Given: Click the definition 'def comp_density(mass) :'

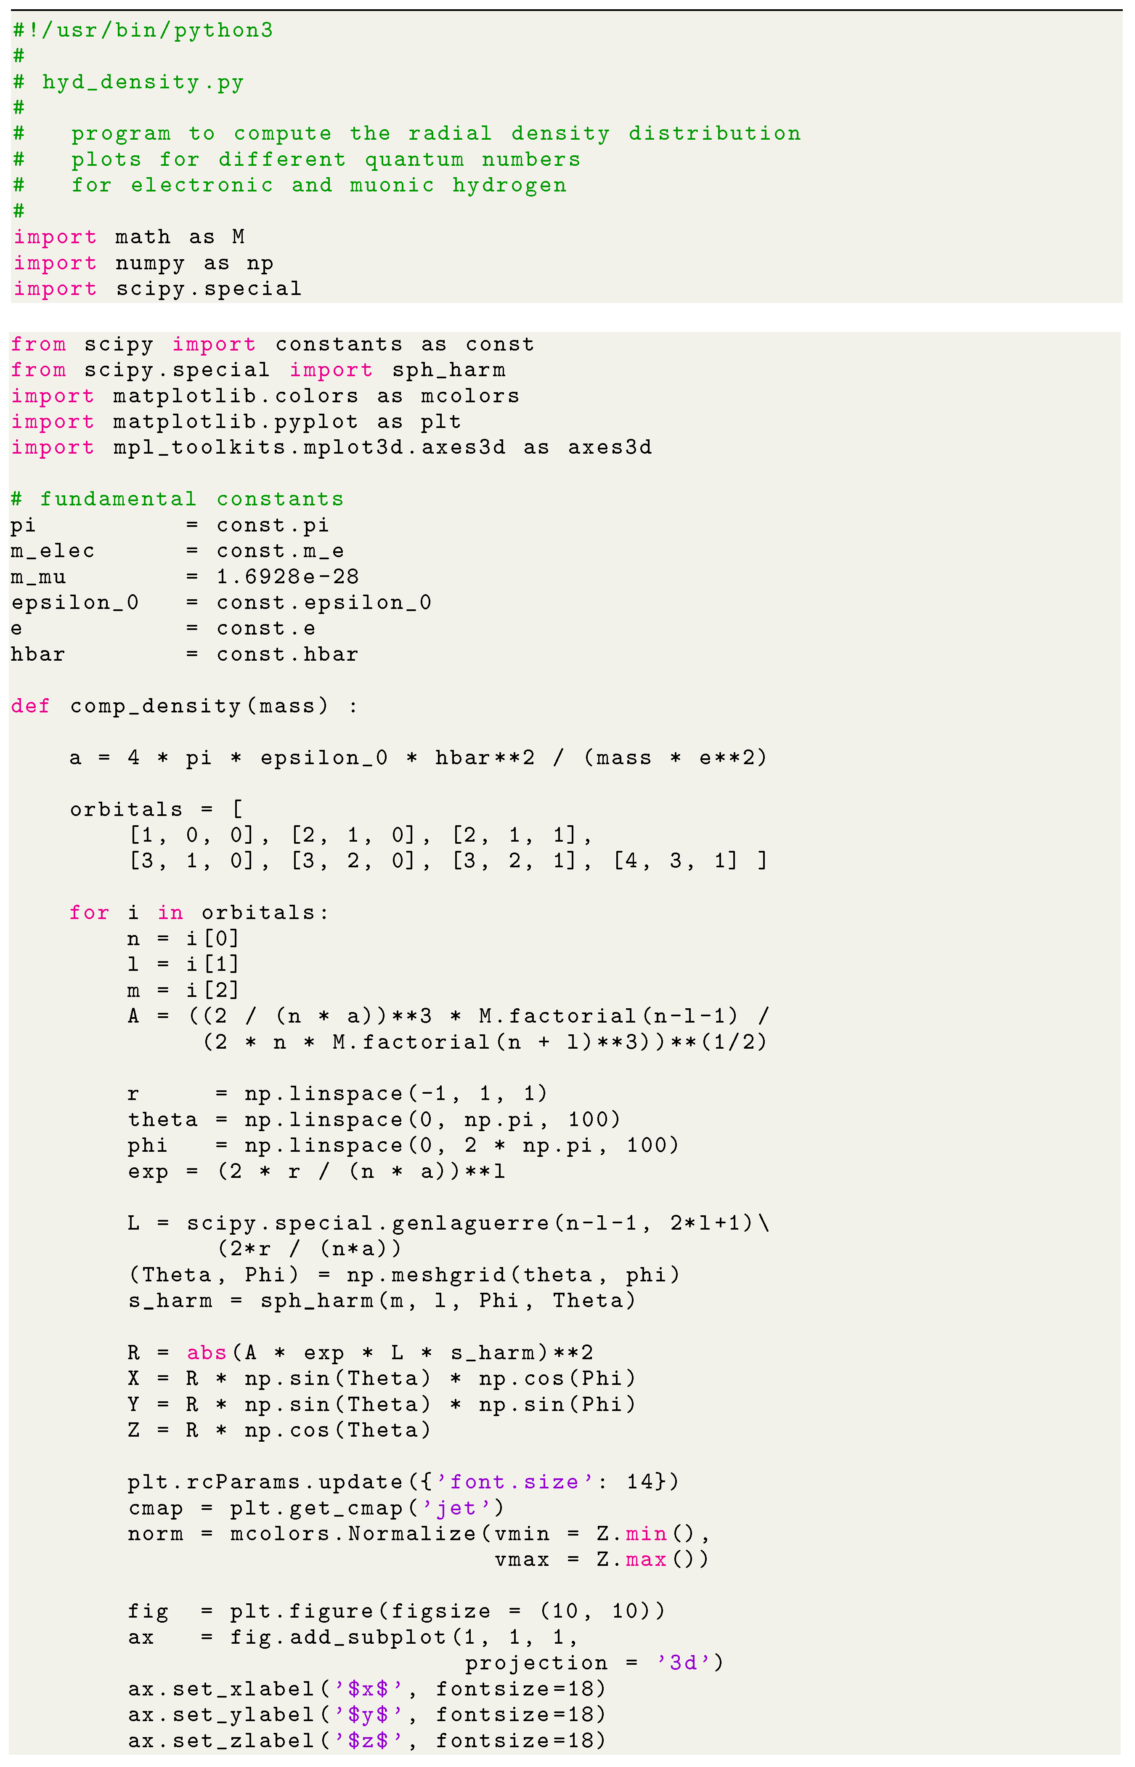Looking at the screenshot, I should [x=184, y=706].
